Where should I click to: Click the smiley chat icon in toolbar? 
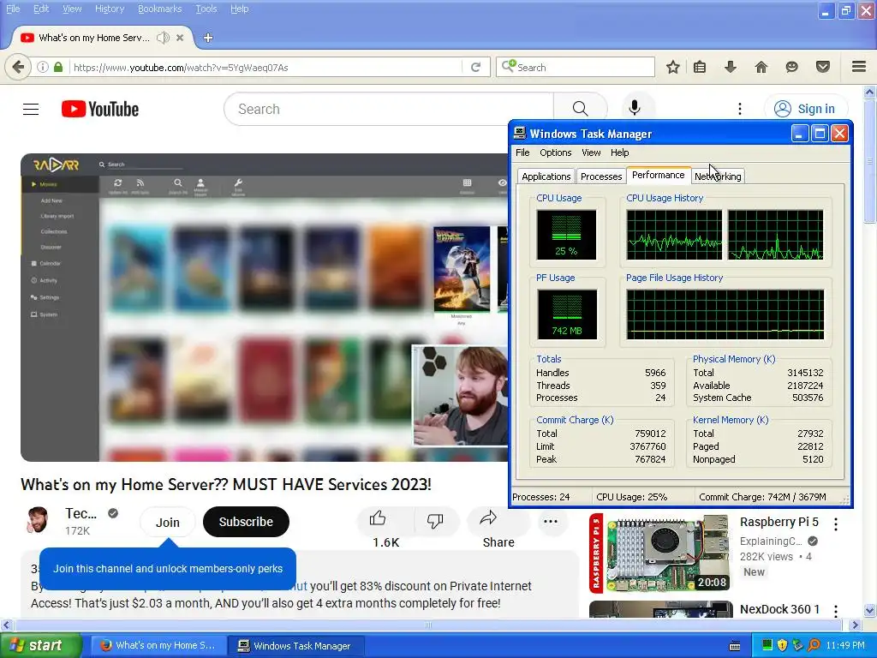[791, 67]
